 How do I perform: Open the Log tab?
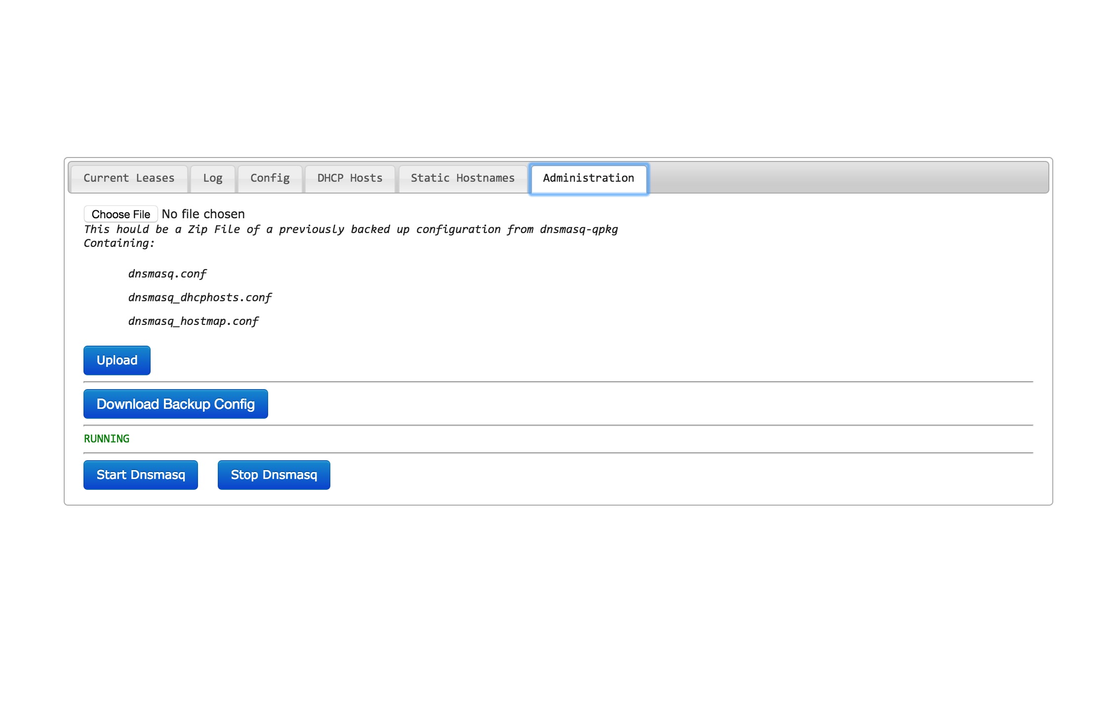click(x=213, y=178)
